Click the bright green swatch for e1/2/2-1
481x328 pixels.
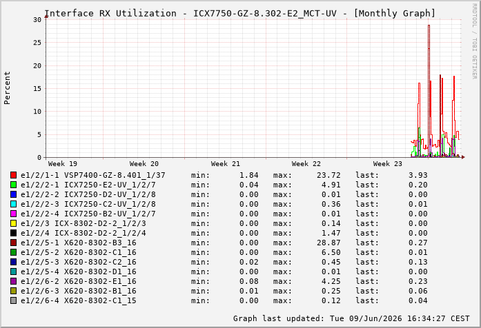tap(13, 185)
